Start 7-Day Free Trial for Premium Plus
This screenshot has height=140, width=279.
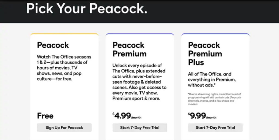215,128
